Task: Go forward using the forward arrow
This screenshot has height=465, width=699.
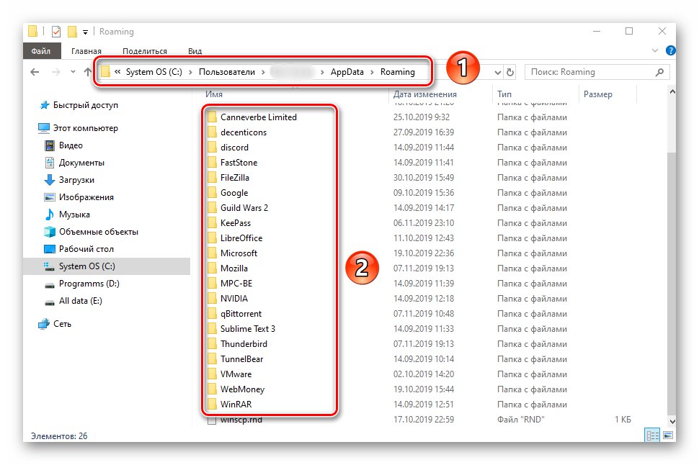Action: coord(55,71)
